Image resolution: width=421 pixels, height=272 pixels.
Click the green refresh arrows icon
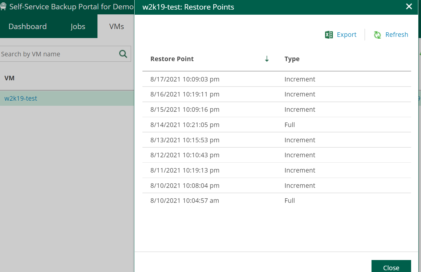pos(377,35)
